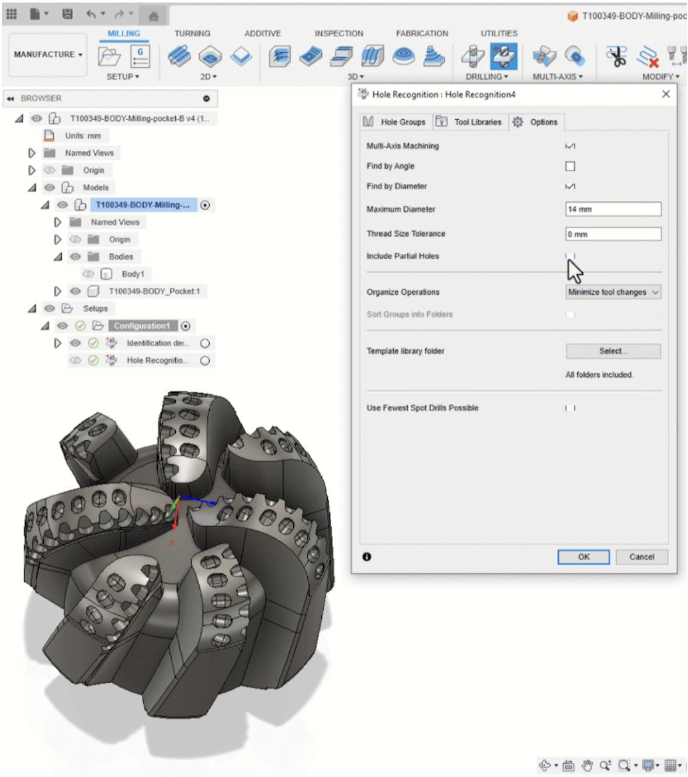Click the Redo arrow
Viewport: 688px width, 777px height.
coord(119,14)
